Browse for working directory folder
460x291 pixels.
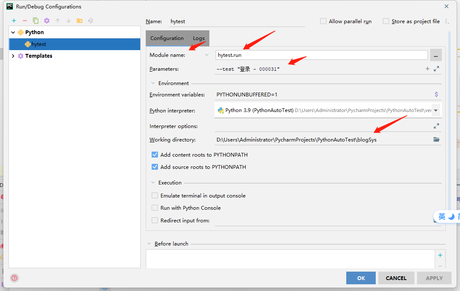tap(436, 140)
